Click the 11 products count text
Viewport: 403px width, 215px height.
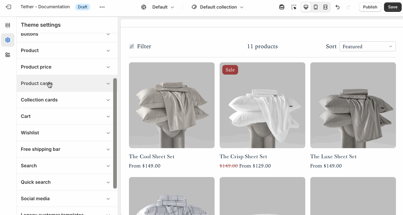(262, 46)
